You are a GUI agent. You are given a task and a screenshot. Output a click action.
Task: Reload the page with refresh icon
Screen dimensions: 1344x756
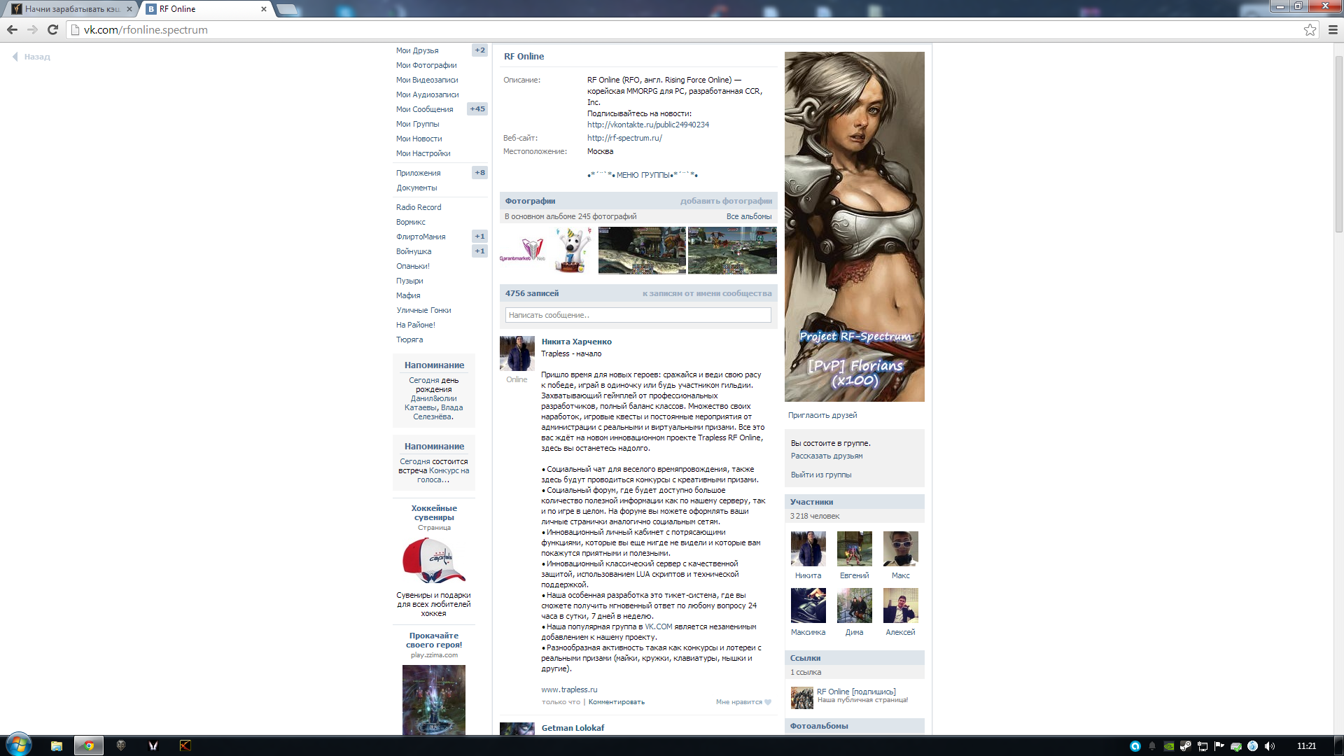pyautogui.click(x=52, y=29)
